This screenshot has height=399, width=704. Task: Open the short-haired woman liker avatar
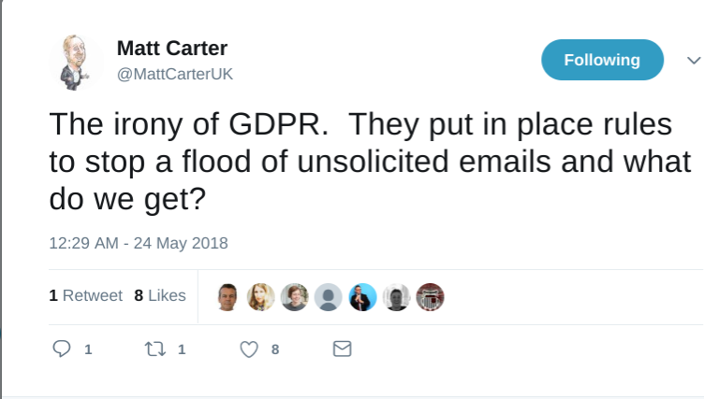tap(294, 297)
